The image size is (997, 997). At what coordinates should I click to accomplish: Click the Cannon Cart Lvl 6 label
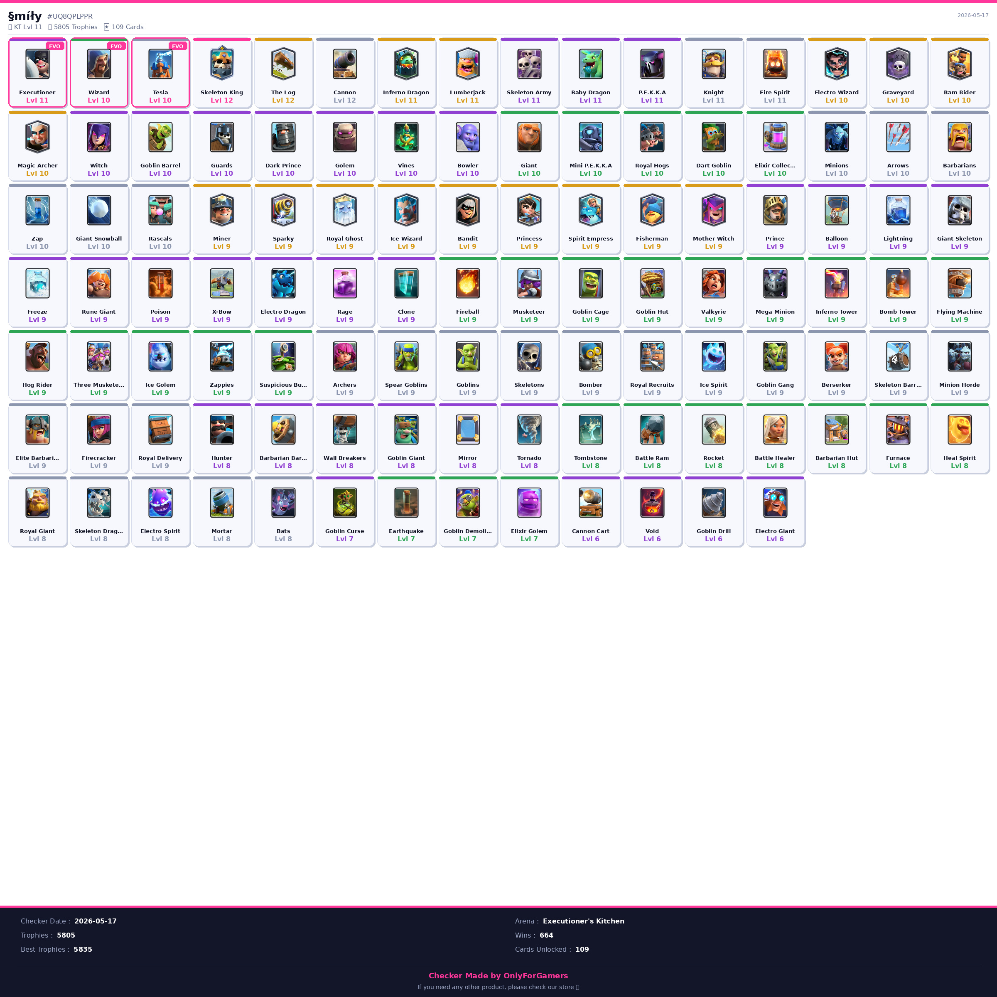pos(591,539)
